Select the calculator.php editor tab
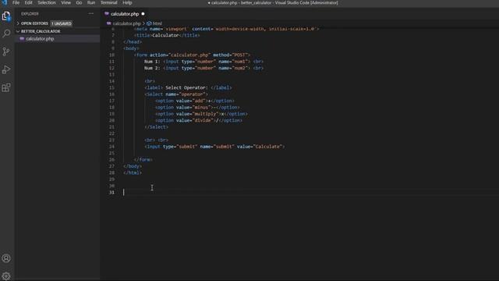This screenshot has height=281, width=499. (125, 14)
